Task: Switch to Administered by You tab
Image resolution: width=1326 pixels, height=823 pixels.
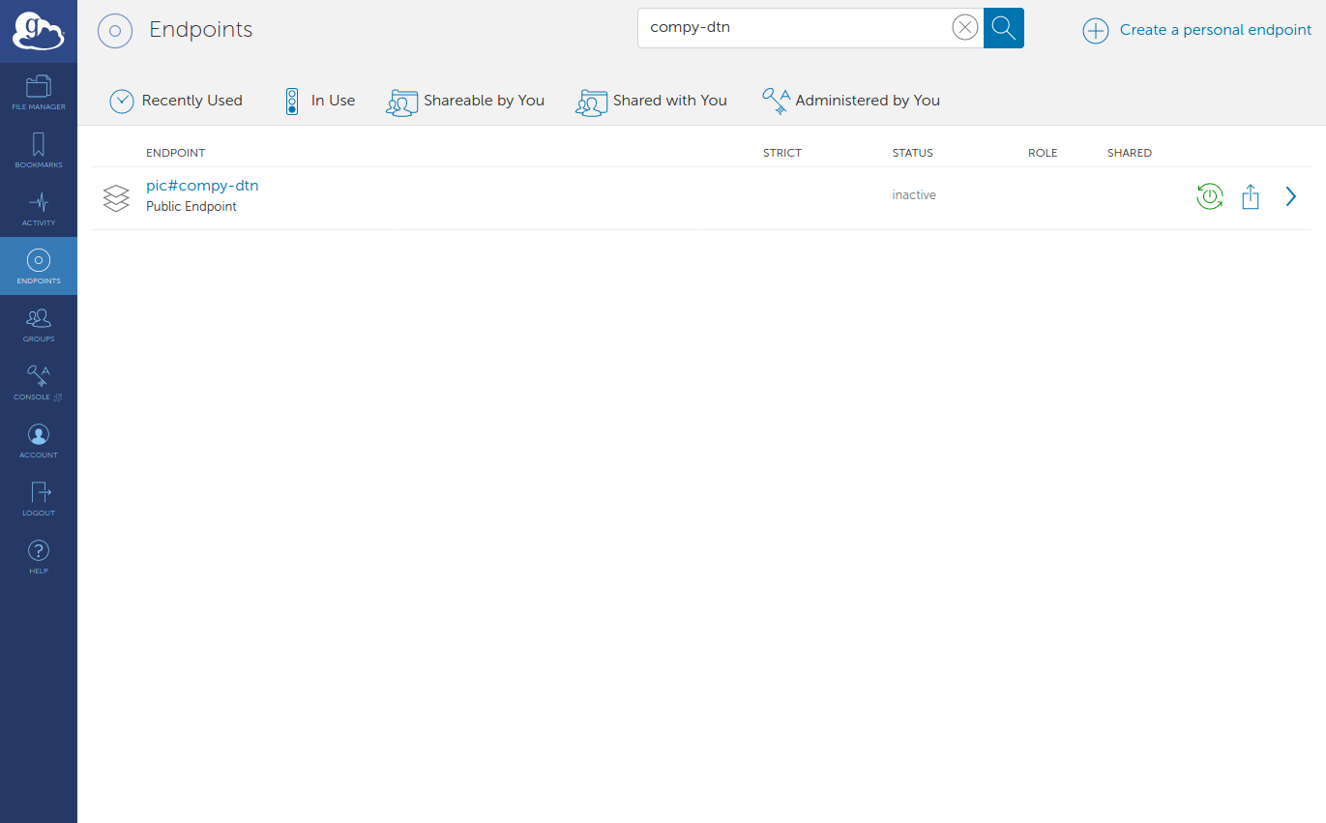Action: pos(851,101)
